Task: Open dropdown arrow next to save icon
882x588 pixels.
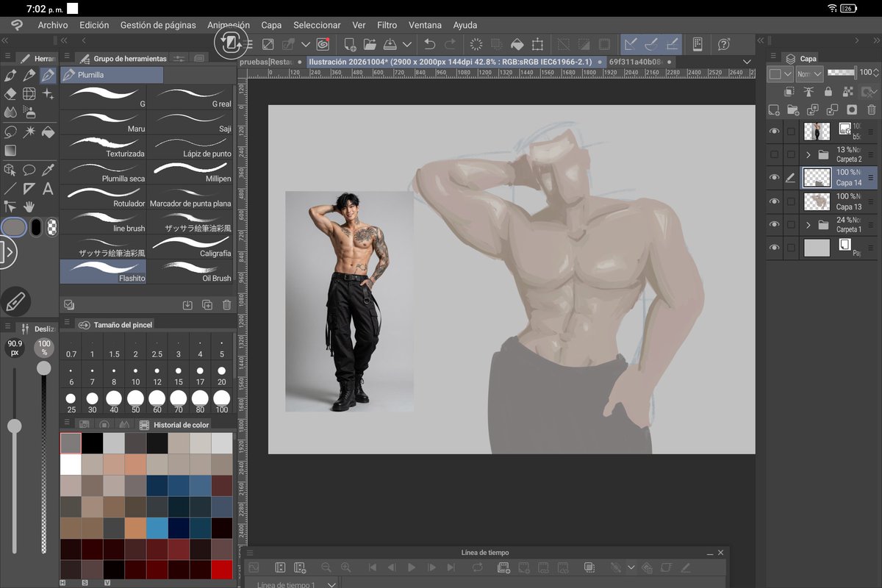Action: coord(407,44)
